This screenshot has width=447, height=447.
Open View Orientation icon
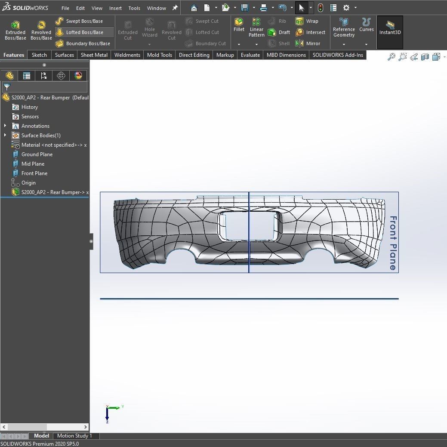pyautogui.click(x=436, y=57)
